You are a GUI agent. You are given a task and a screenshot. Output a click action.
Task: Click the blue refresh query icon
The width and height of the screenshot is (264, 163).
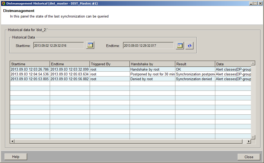(x=189, y=45)
